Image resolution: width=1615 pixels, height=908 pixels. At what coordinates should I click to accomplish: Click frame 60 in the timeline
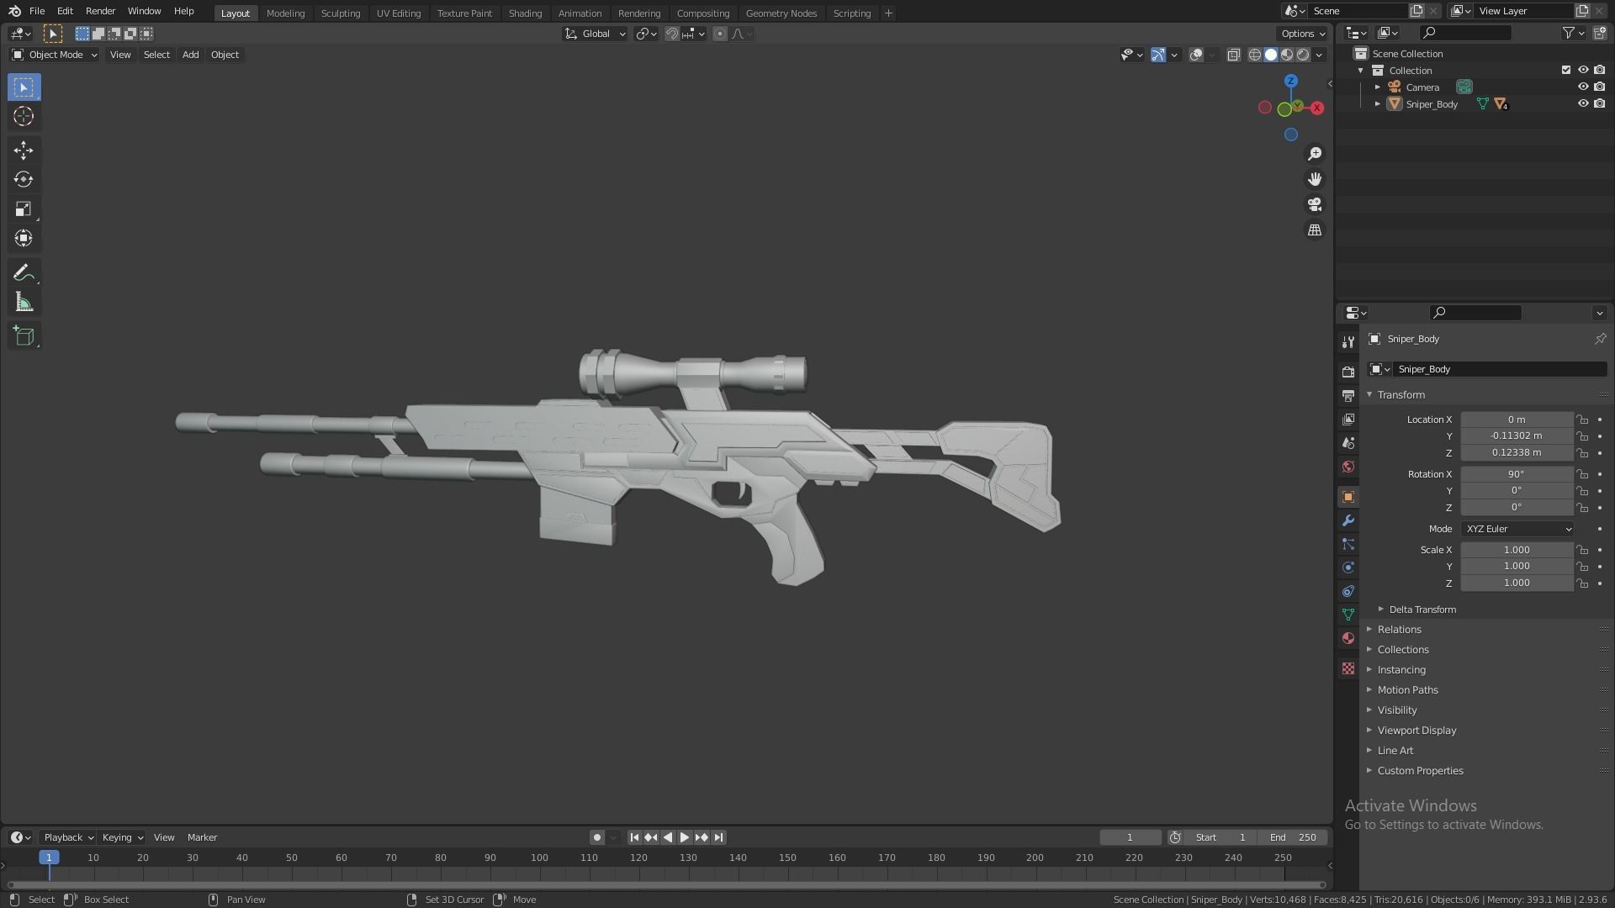coord(342,858)
